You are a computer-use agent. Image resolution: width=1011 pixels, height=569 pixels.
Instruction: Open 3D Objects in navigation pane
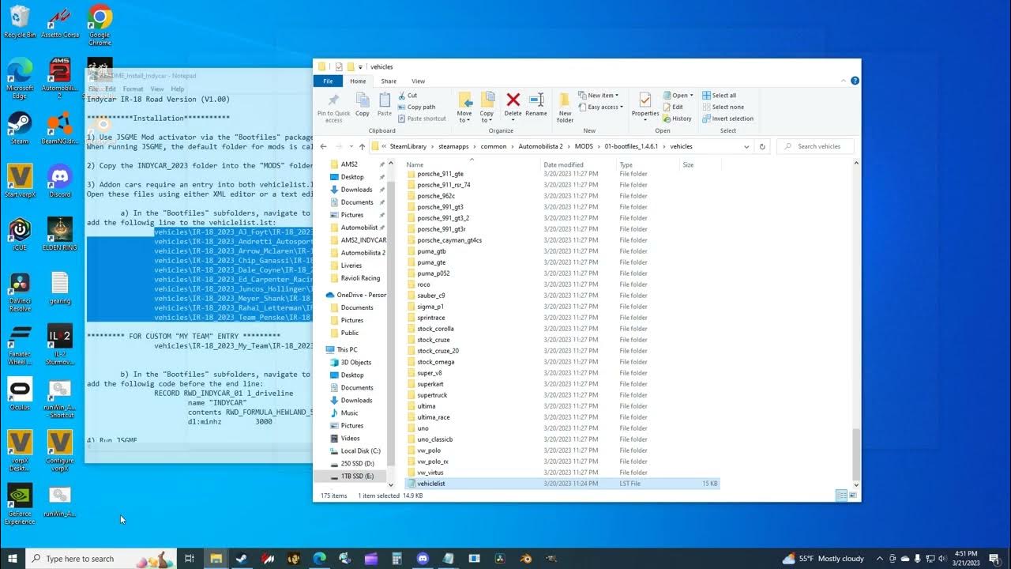coord(355,362)
